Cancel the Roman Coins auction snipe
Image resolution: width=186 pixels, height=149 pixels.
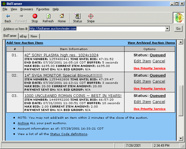tap(159, 102)
